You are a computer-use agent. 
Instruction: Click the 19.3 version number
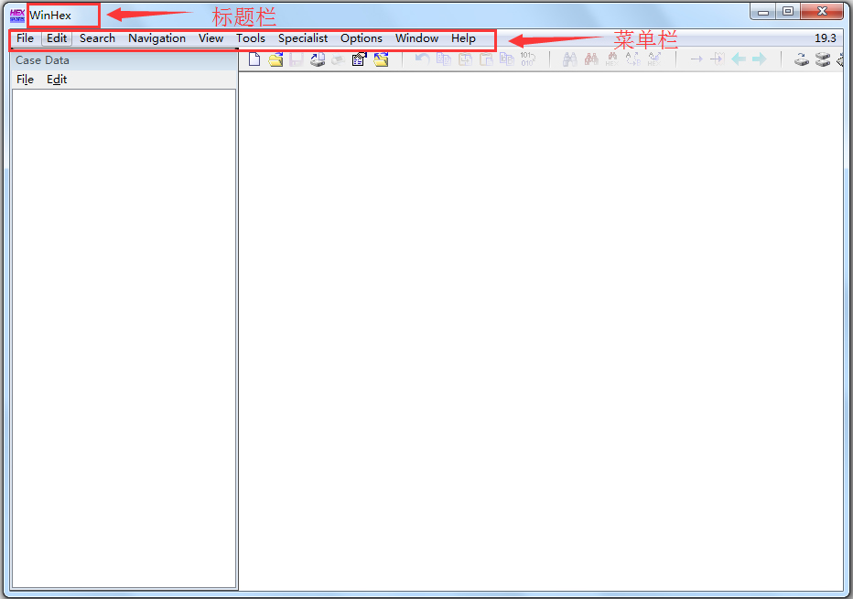pos(826,38)
